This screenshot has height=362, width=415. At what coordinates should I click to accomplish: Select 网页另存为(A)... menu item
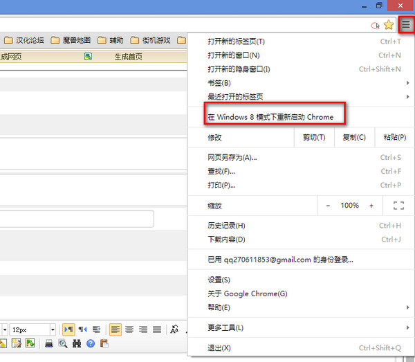coord(301,158)
